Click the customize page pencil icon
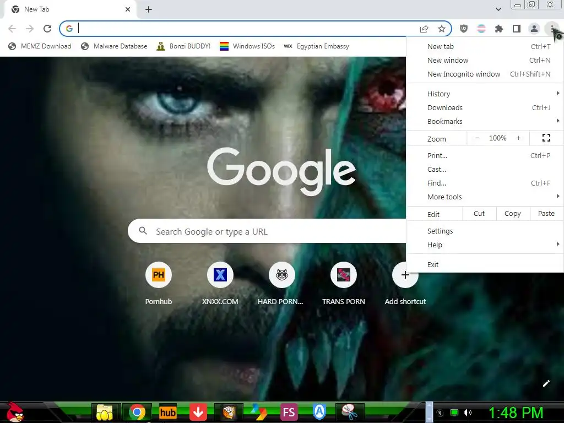This screenshot has height=423, width=564. [546, 383]
